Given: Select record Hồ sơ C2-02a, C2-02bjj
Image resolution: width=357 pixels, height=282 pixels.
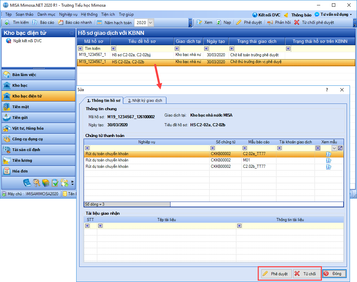Looking at the screenshot, I should tap(216, 55).
